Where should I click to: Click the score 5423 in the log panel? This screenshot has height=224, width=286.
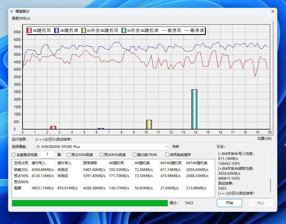[x=222, y=188]
